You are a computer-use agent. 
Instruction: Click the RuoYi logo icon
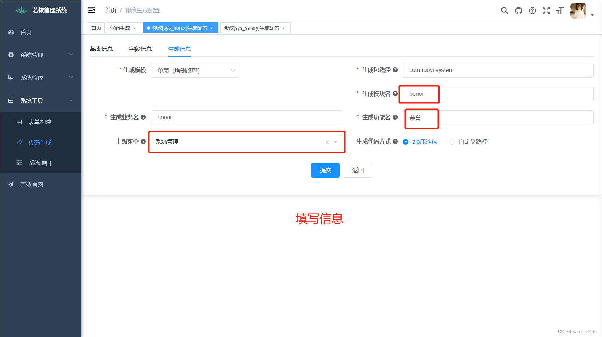(21, 10)
